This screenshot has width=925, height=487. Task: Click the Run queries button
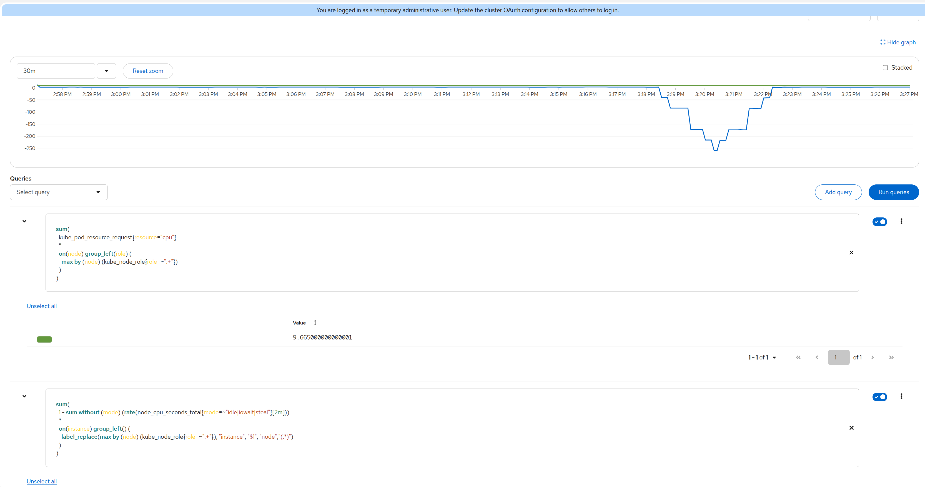[893, 192]
